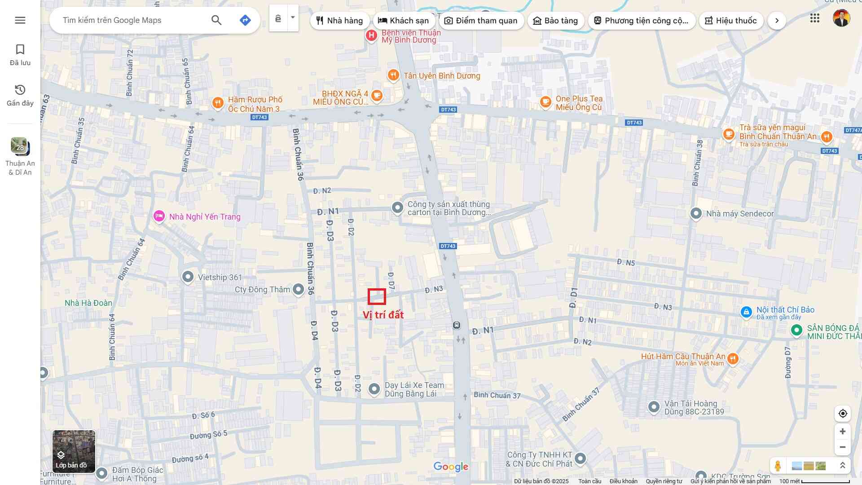The width and height of the screenshot is (862, 485).
Task: Select the Nhà hàng category chip
Action: [x=340, y=21]
